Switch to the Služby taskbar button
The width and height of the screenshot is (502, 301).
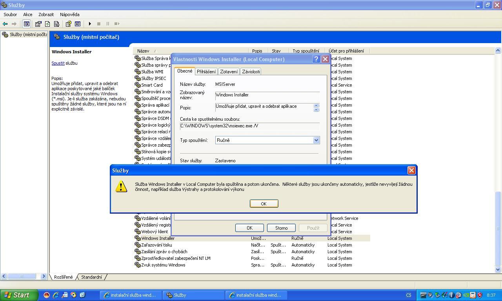pos(193,295)
